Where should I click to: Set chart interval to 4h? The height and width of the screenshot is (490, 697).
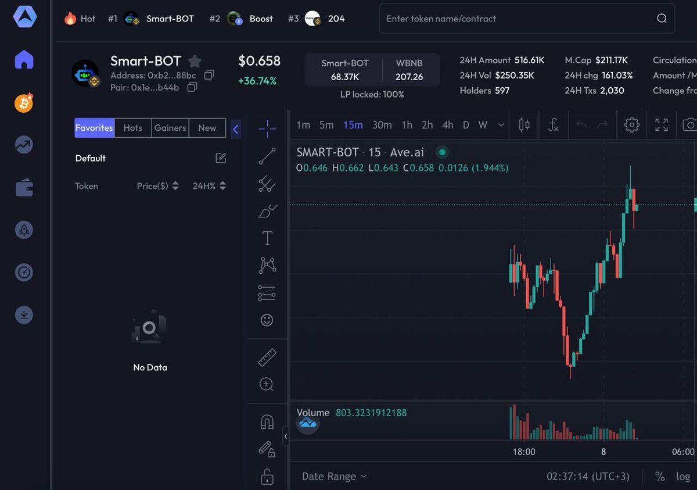coord(448,125)
